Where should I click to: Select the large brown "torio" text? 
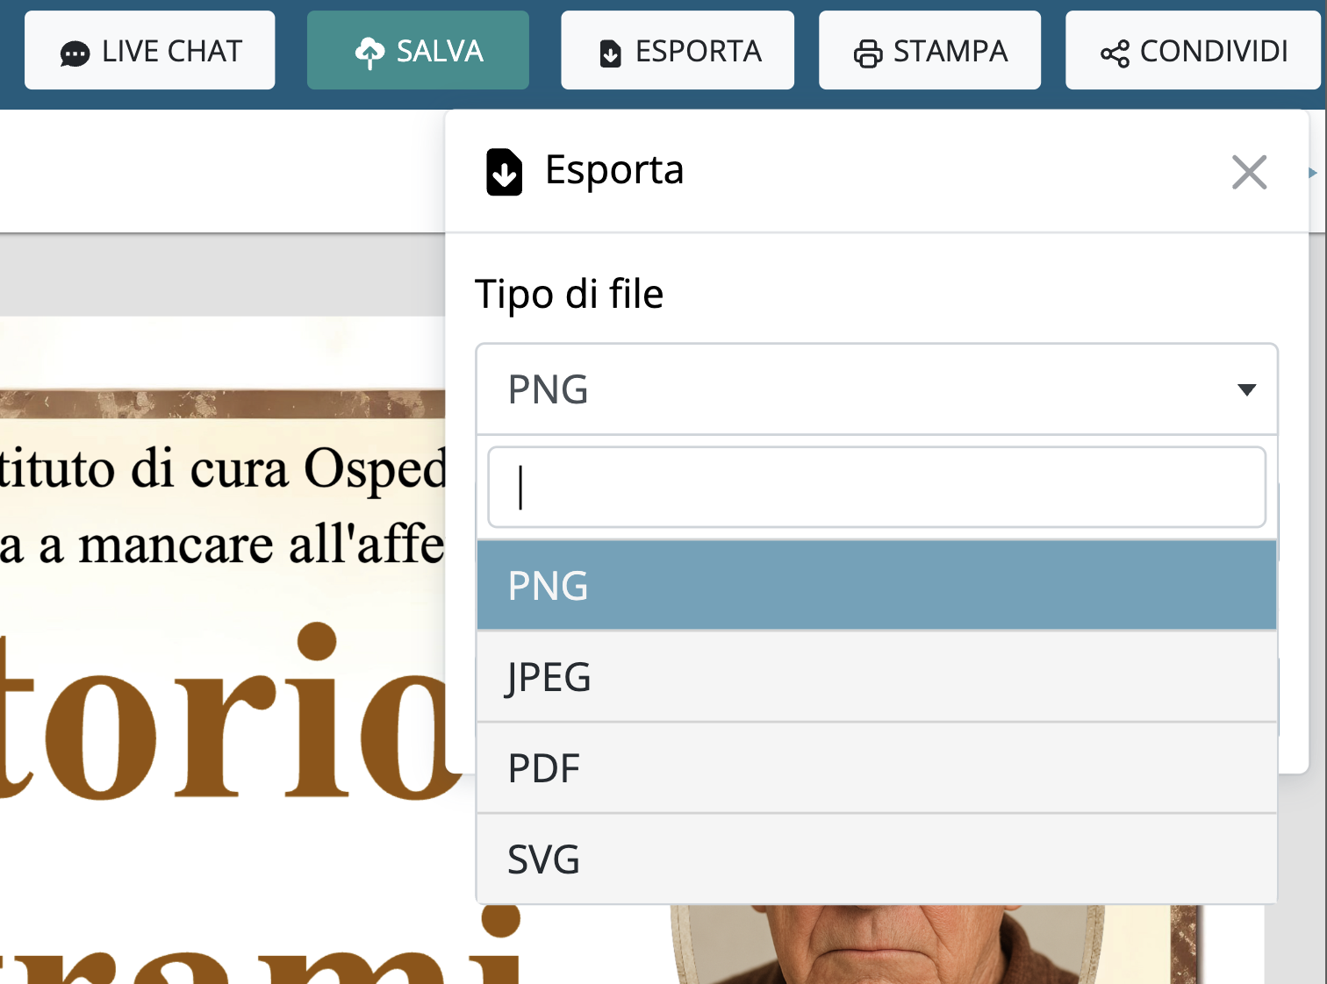click(228, 715)
